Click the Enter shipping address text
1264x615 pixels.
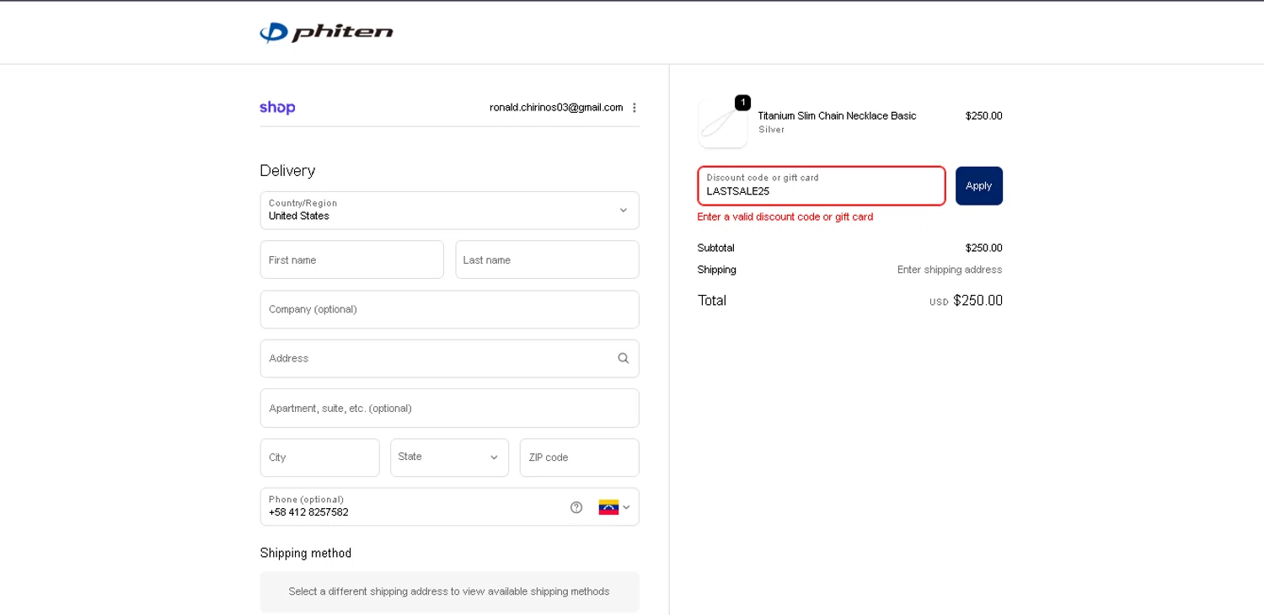[950, 270]
